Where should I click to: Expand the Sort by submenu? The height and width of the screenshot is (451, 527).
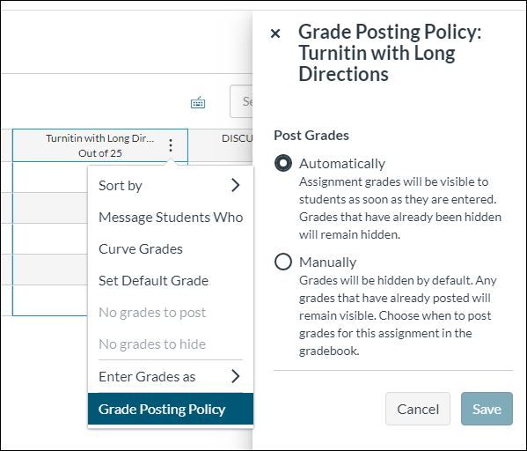(x=171, y=186)
